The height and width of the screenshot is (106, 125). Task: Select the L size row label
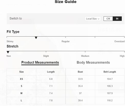pos(22,100)
